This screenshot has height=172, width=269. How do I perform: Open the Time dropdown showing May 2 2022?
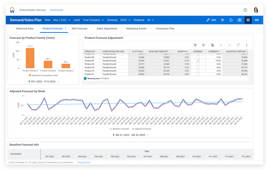[x=62, y=20]
